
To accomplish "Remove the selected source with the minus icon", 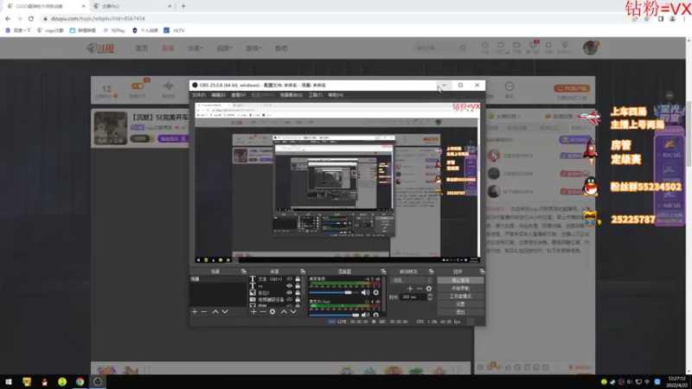I will (x=263, y=312).
